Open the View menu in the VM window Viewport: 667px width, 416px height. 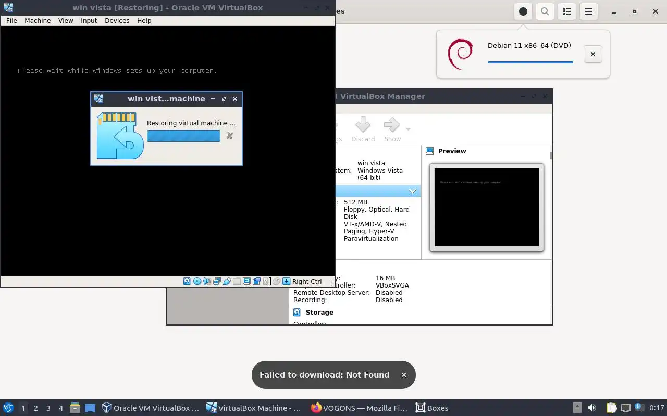click(66, 20)
